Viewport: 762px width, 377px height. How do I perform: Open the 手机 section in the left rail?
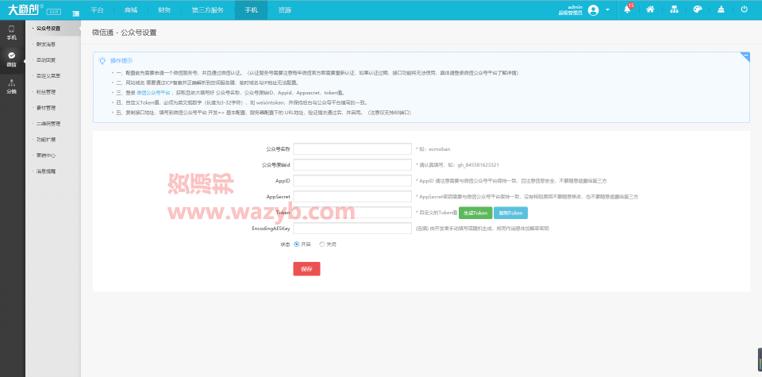[12, 33]
